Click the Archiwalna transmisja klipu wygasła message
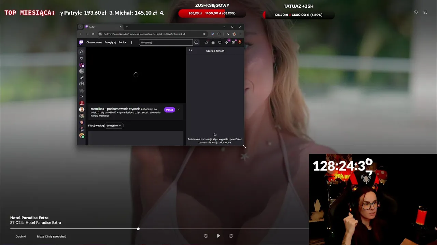Viewport: 437px width, 245px height. pyautogui.click(x=215, y=141)
